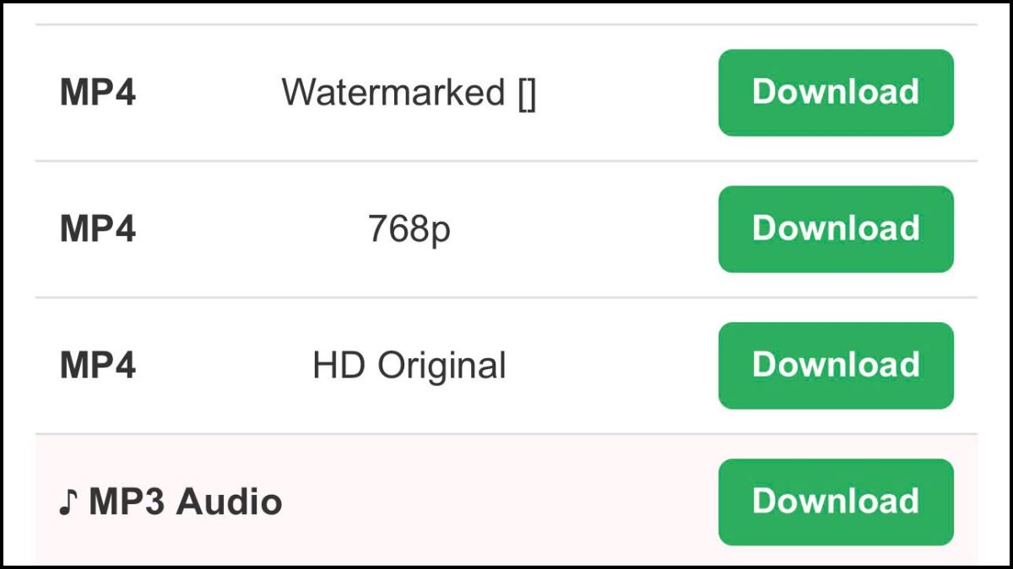
Task: Click the "HD Original" quality label
Action: (409, 366)
